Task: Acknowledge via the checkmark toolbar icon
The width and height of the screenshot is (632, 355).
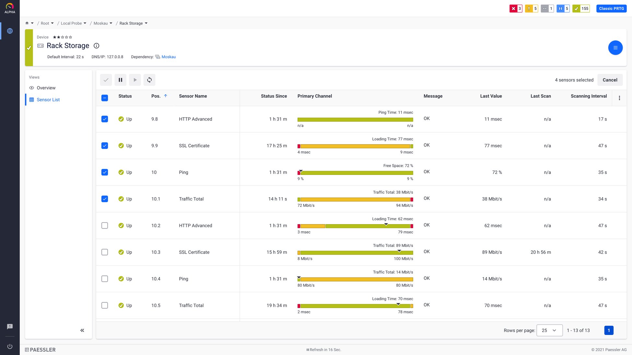Action: point(106,80)
